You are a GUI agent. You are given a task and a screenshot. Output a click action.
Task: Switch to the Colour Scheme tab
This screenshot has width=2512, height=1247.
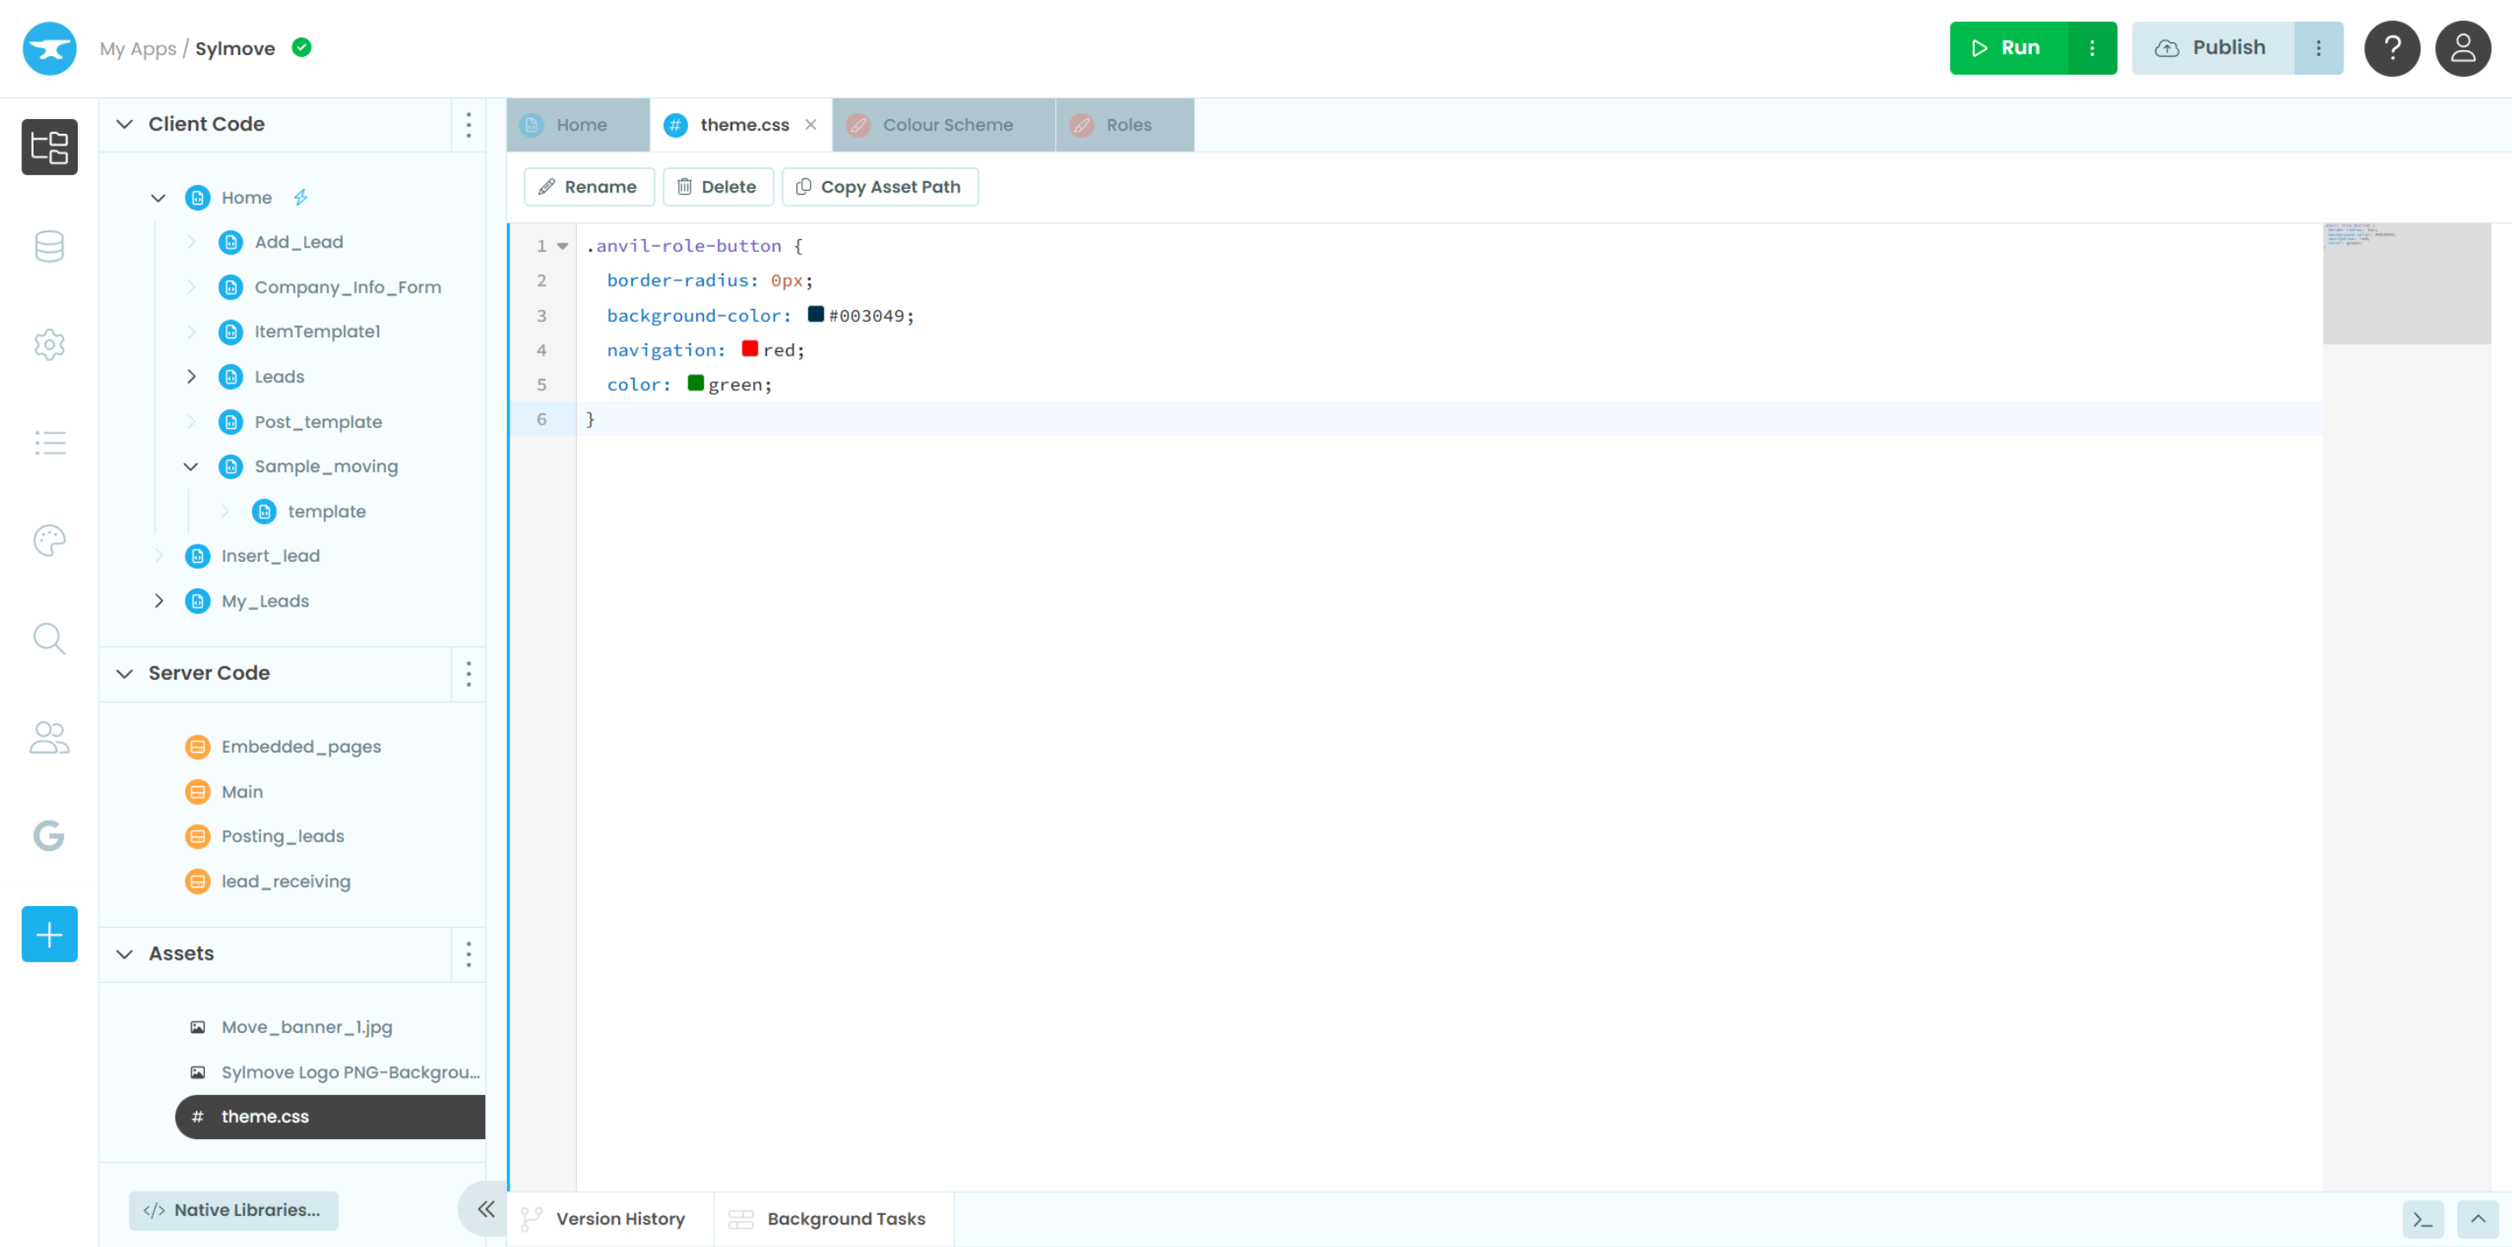pyautogui.click(x=944, y=124)
